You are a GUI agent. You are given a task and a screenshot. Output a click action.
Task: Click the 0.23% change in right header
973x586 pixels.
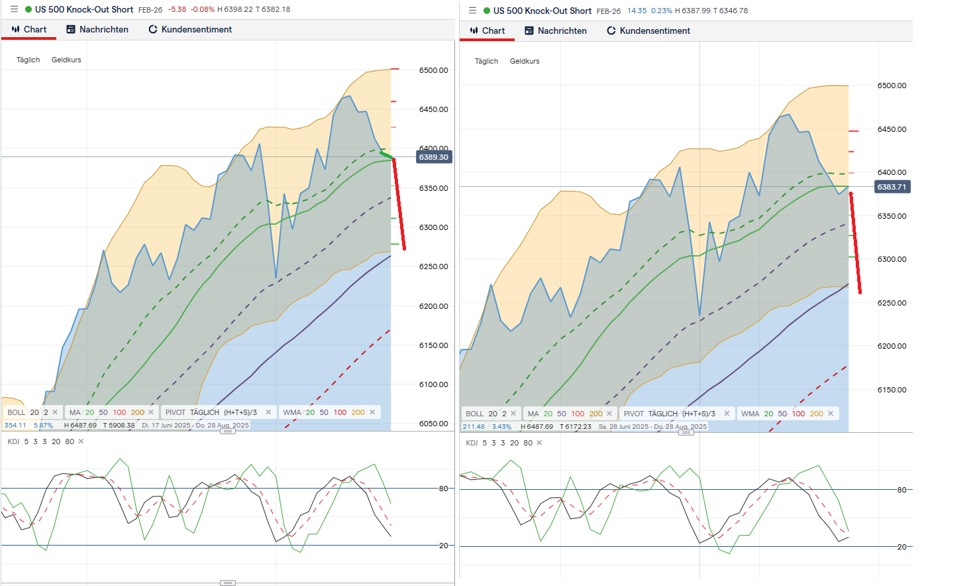(x=661, y=11)
